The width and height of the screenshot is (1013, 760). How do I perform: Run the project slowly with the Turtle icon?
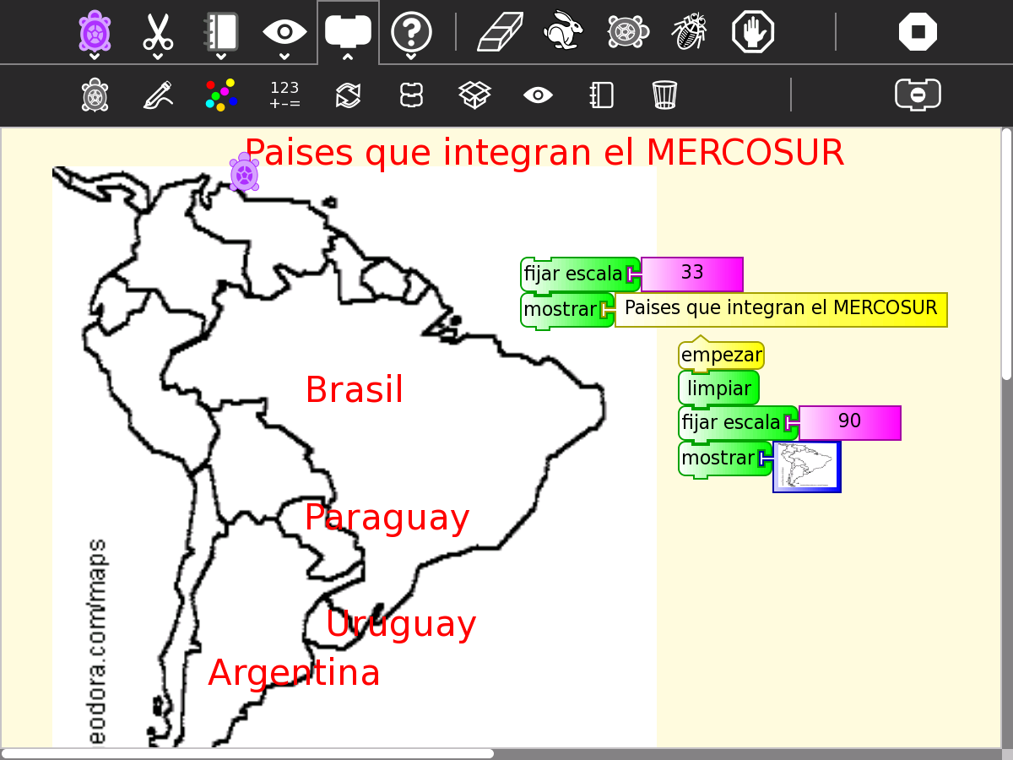[x=626, y=31]
